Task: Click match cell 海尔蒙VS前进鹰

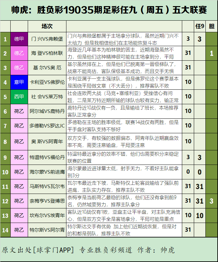Action: click(x=47, y=172)
